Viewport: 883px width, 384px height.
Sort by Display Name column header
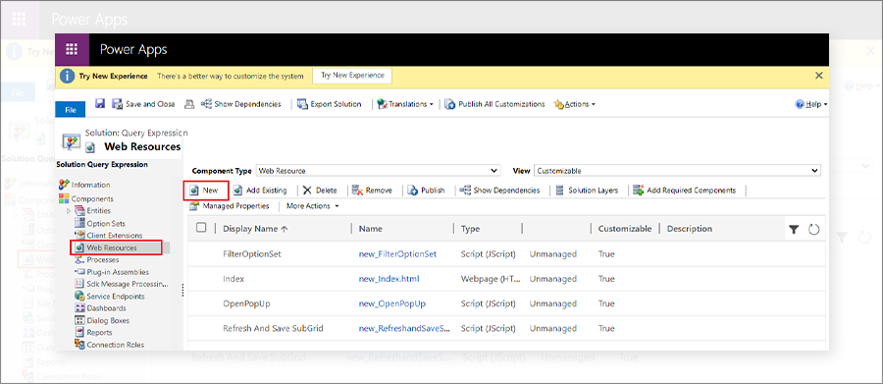[x=255, y=229]
